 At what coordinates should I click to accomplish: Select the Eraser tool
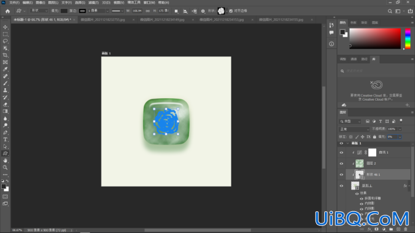pyautogui.click(x=5, y=105)
